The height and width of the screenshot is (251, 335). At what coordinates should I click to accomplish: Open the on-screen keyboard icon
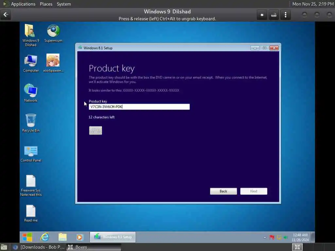(96, 130)
